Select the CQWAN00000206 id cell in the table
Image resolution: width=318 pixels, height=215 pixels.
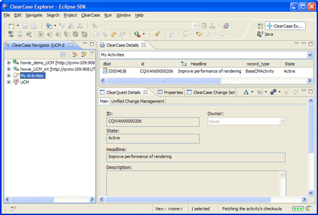pyautogui.click(x=156, y=71)
